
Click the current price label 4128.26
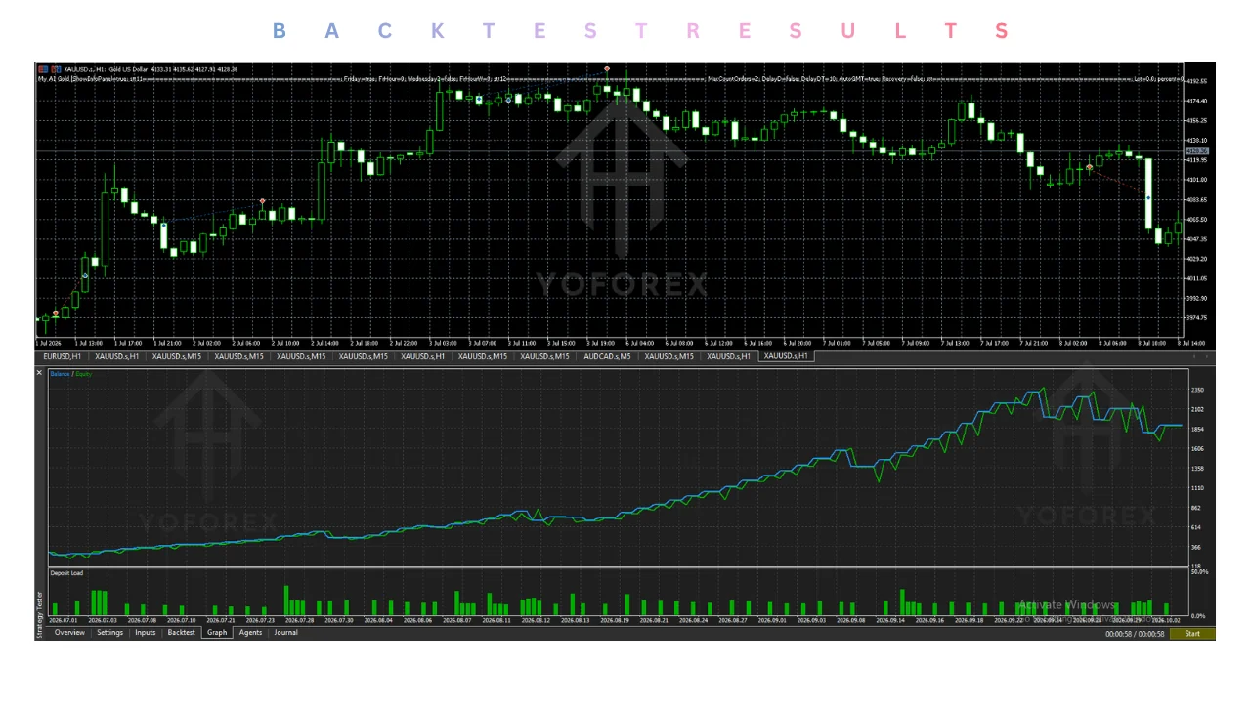(x=1197, y=151)
